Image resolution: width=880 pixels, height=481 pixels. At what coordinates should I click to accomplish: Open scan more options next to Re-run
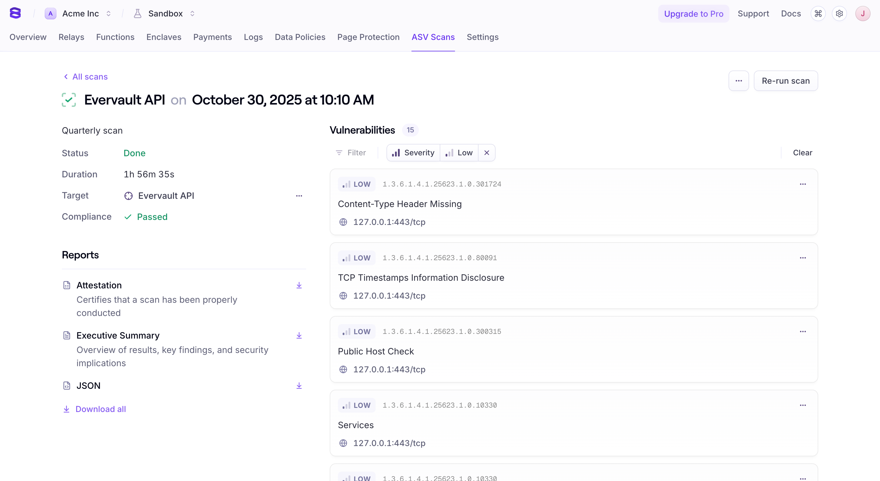(x=739, y=81)
